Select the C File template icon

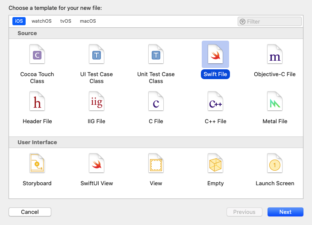(x=156, y=101)
